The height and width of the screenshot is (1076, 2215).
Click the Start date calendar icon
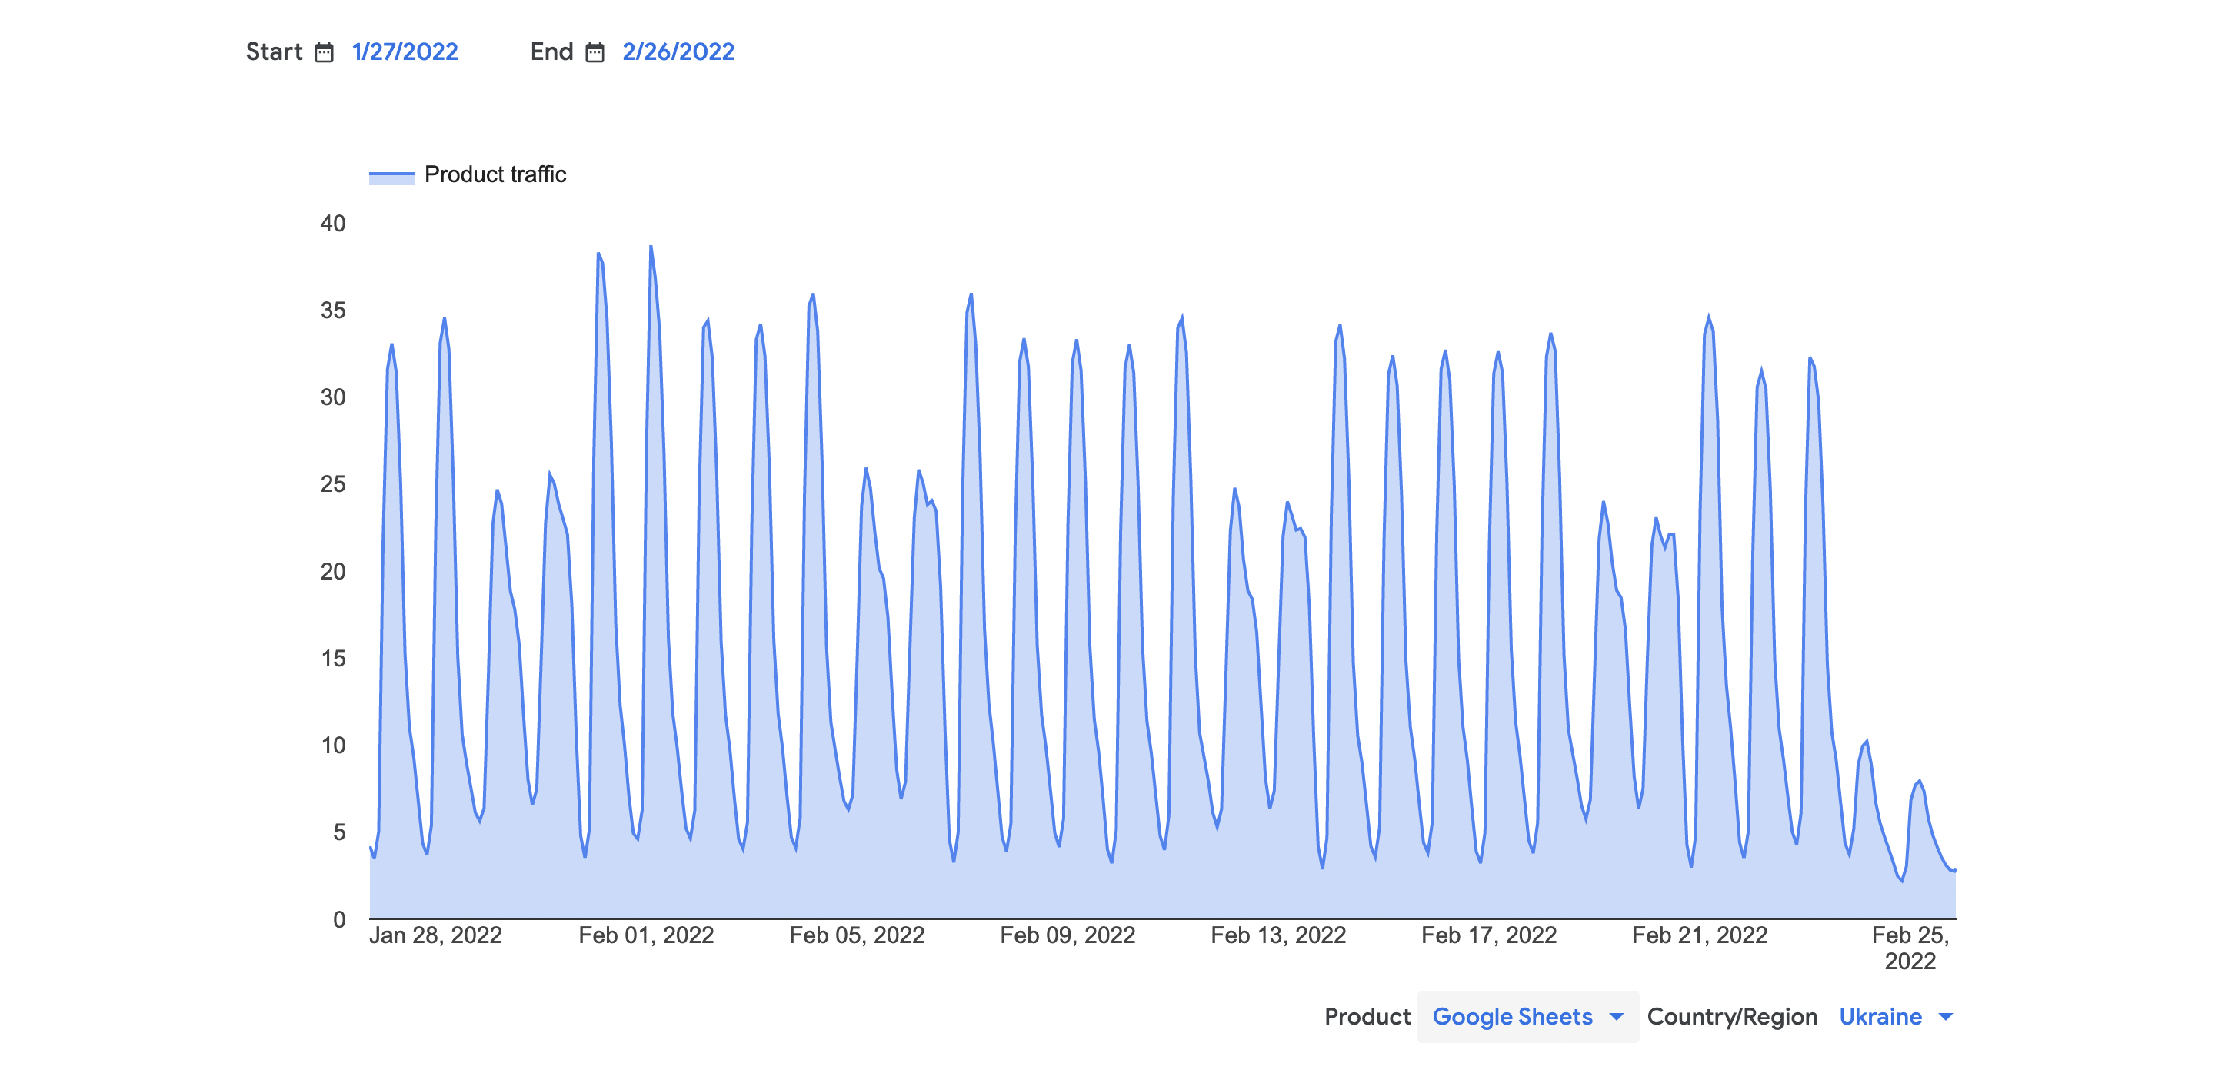[323, 52]
